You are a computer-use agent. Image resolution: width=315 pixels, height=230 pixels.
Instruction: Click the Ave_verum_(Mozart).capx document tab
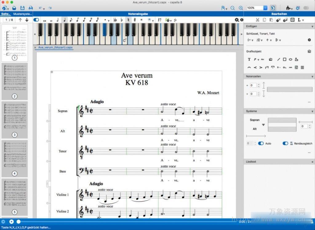pyautogui.click(x=55, y=48)
